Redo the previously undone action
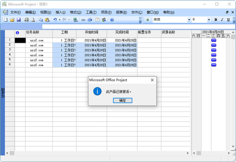The width and height of the screenshot is (236, 162). pos(64,20)
